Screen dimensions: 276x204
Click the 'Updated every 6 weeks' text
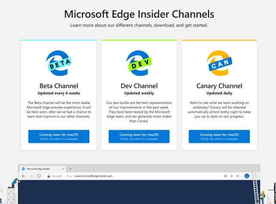point(59,93)
